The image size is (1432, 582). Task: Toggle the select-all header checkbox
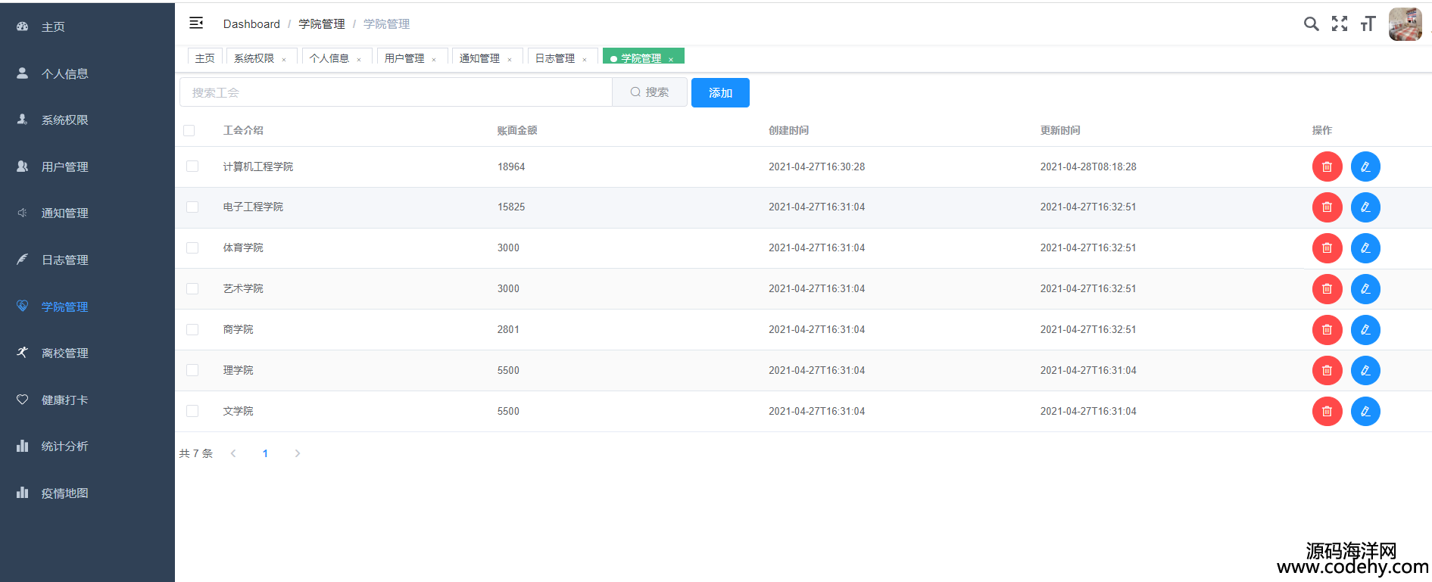click(189, 131)
